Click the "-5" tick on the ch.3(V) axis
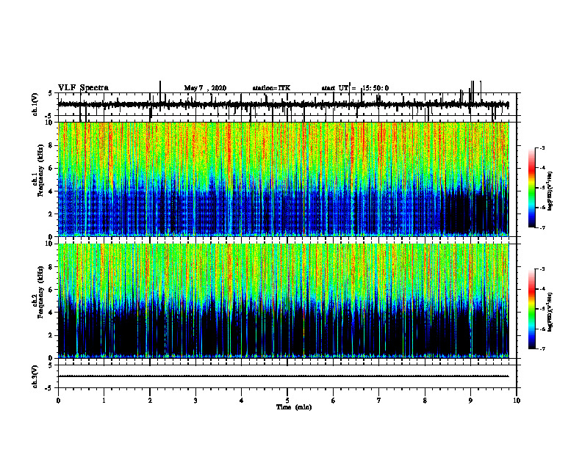 (x=50, y=388)
